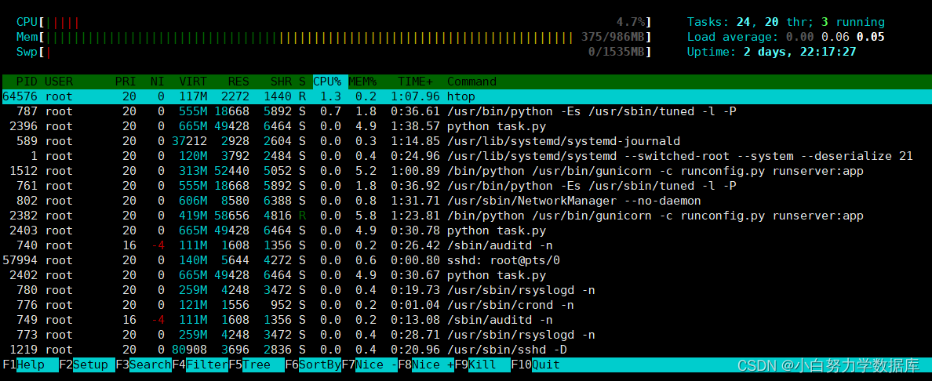Select the auditd row with PID 740
This screenshot has height=381, width=932.
[466, 245]
